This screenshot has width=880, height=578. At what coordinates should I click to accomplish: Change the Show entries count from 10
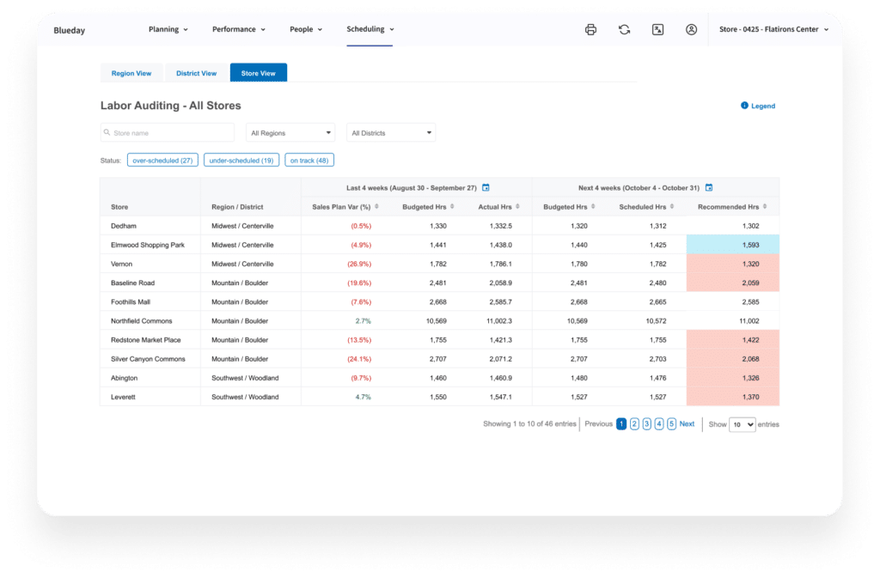tap(744, 423)
